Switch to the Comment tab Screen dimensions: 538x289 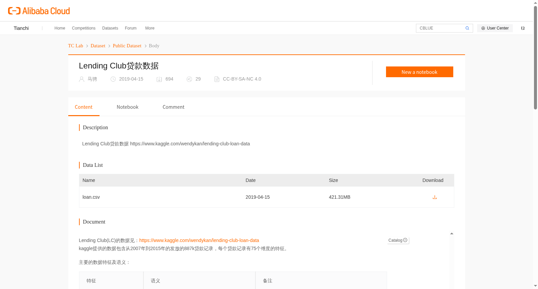click(174, 107)
